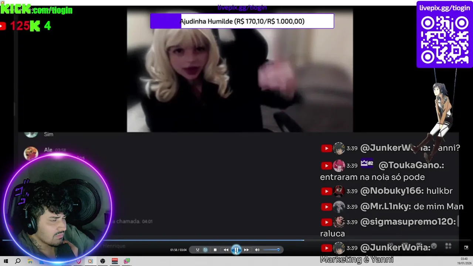Click the YouTube icon beside @Nobuky166
473x266 pixels.
(x=326, y=191)
